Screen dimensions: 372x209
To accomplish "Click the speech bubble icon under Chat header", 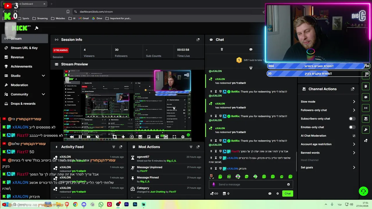I will (251, 49).
